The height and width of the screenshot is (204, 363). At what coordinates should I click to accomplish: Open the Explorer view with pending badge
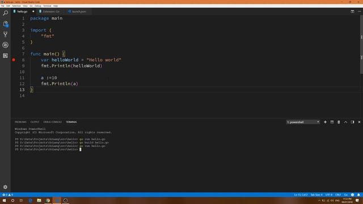tap(5, 24)
